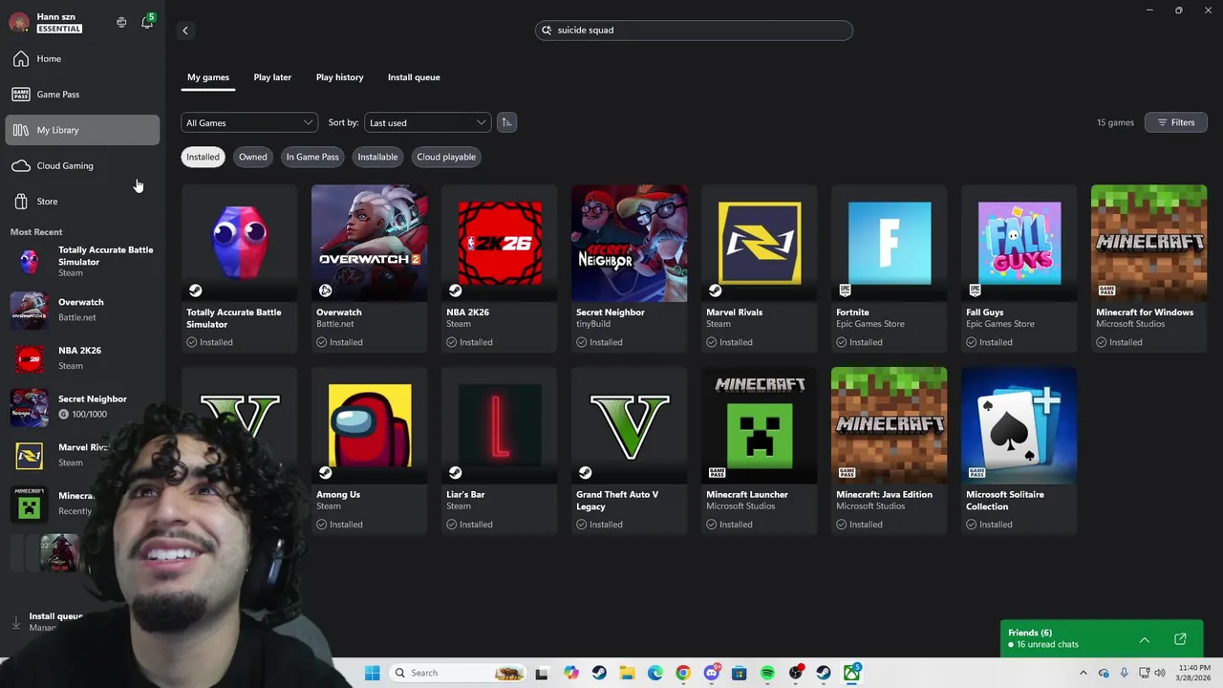The image size is (1223, 688).
Task: Open the All Games dropdown
Action: point(249,122)
